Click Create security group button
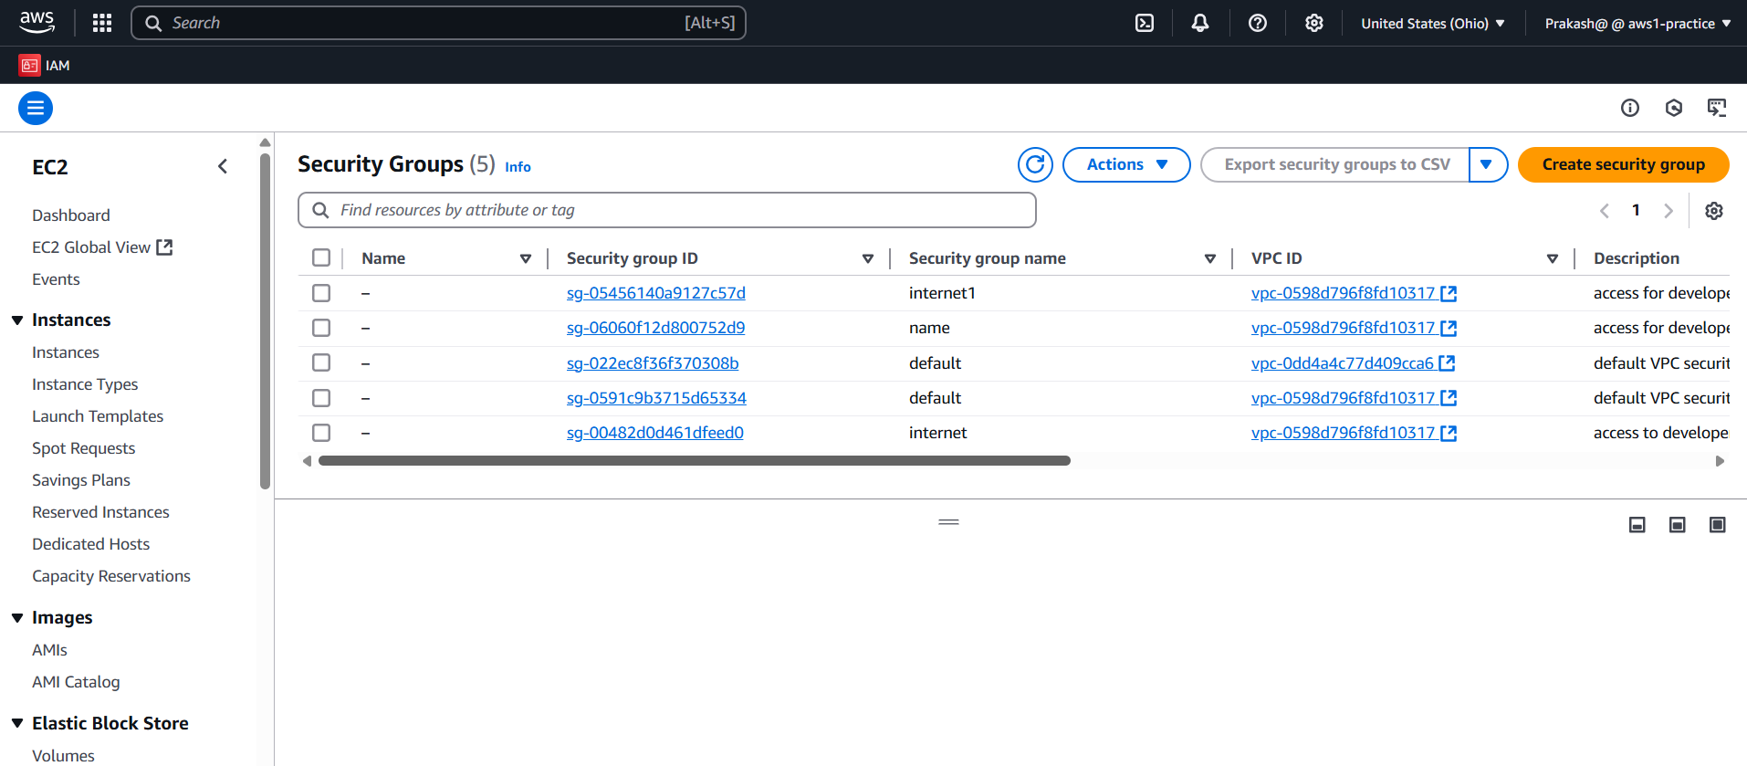The image size is (1747, 766). point(1623,164)
